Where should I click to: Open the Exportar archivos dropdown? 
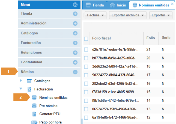click(128, 15)
